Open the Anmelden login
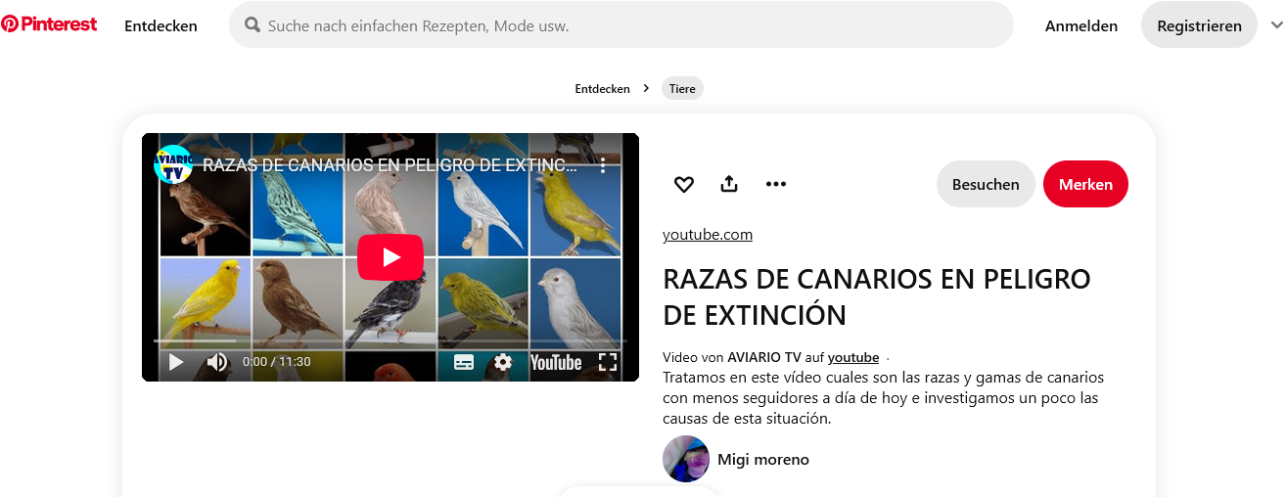1287x497 pixels. tap(1081, 26)
